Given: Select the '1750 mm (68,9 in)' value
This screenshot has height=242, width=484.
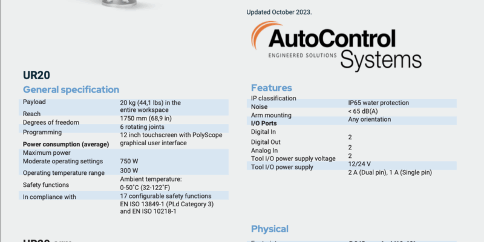Looking at the screenshot, I should coord(146,118).
